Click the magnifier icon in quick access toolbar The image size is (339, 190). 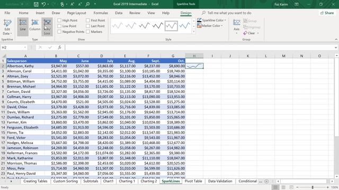[87, 4]
